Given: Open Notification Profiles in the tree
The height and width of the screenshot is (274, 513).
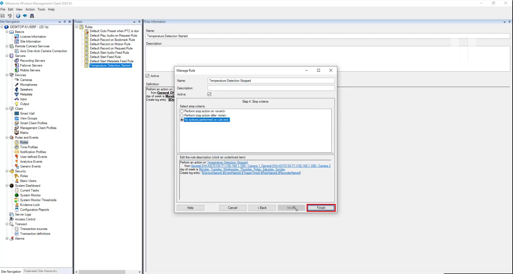Looking at the screenshot, I should [x=33, y=152].
